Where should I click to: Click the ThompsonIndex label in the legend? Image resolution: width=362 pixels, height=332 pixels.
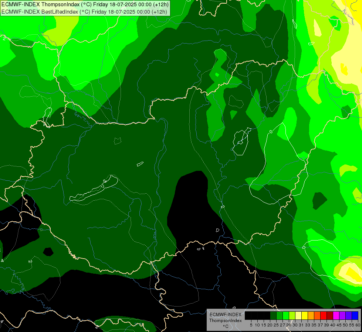click(226, 321)
